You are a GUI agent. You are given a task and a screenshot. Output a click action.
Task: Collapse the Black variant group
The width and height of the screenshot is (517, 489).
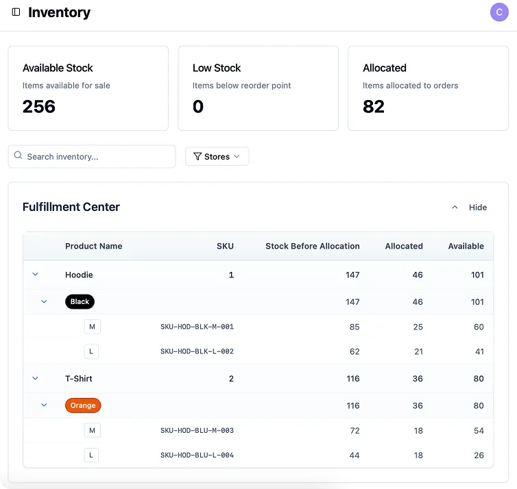coord(45,301)
